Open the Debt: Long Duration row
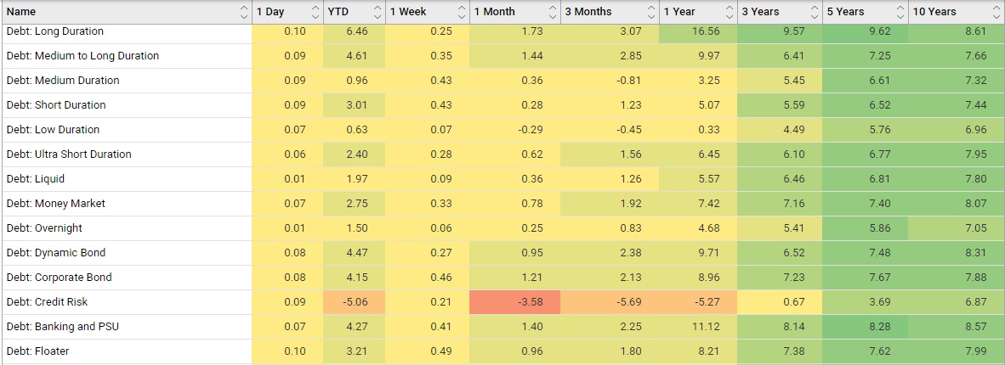 [x=54, y=31]
